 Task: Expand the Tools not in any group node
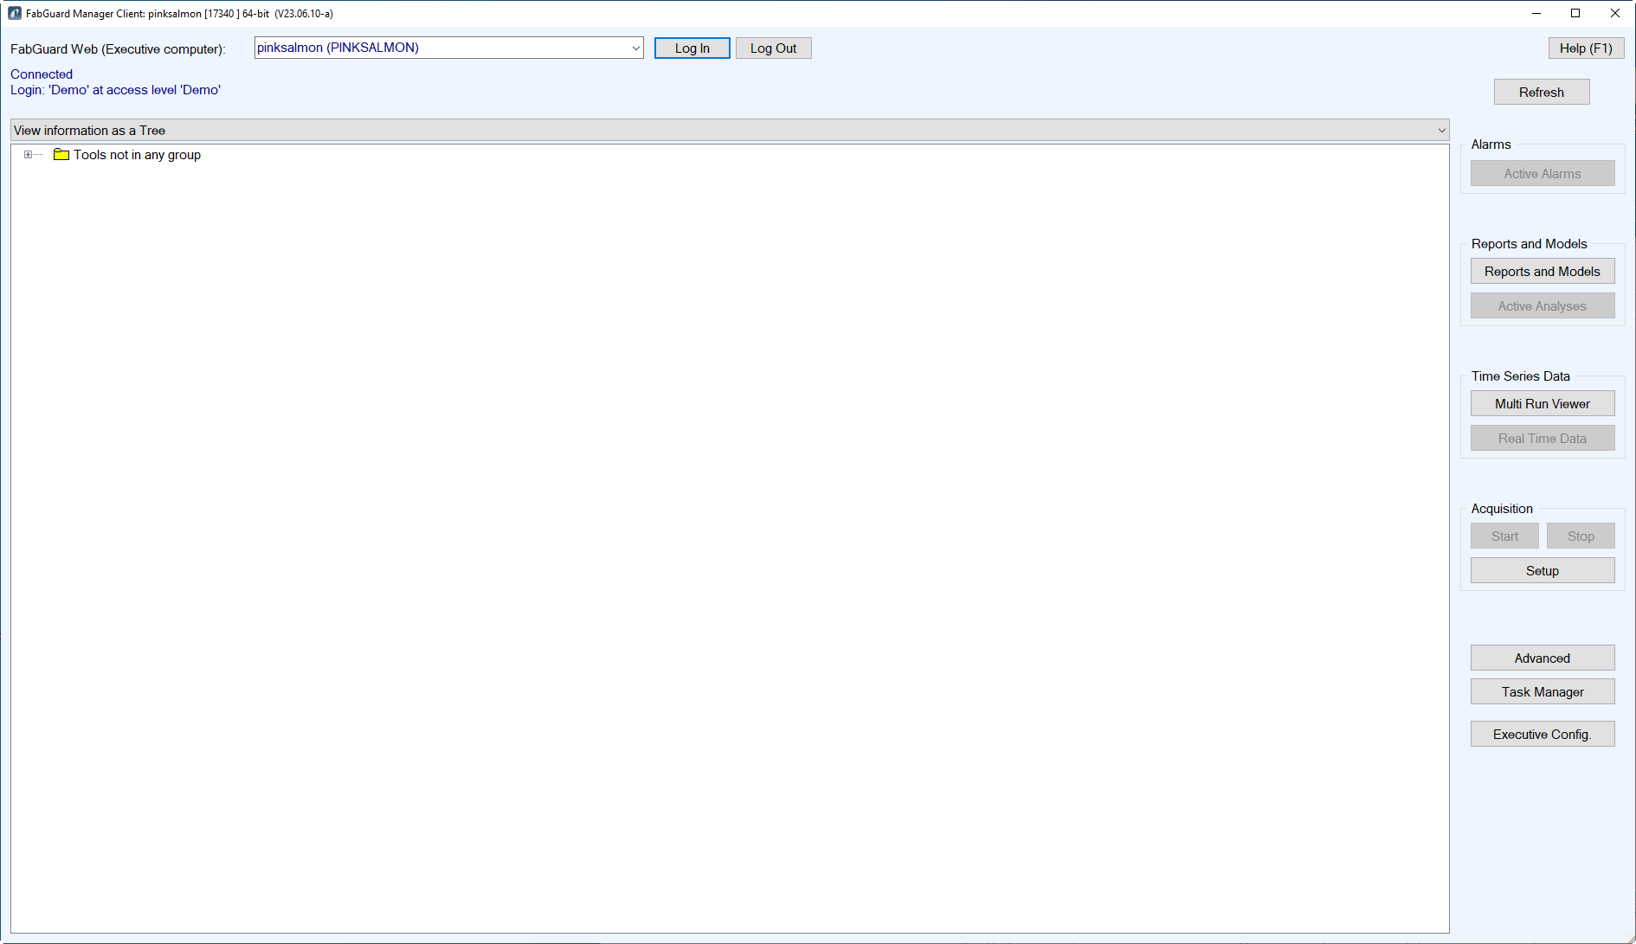click(29, 154)
